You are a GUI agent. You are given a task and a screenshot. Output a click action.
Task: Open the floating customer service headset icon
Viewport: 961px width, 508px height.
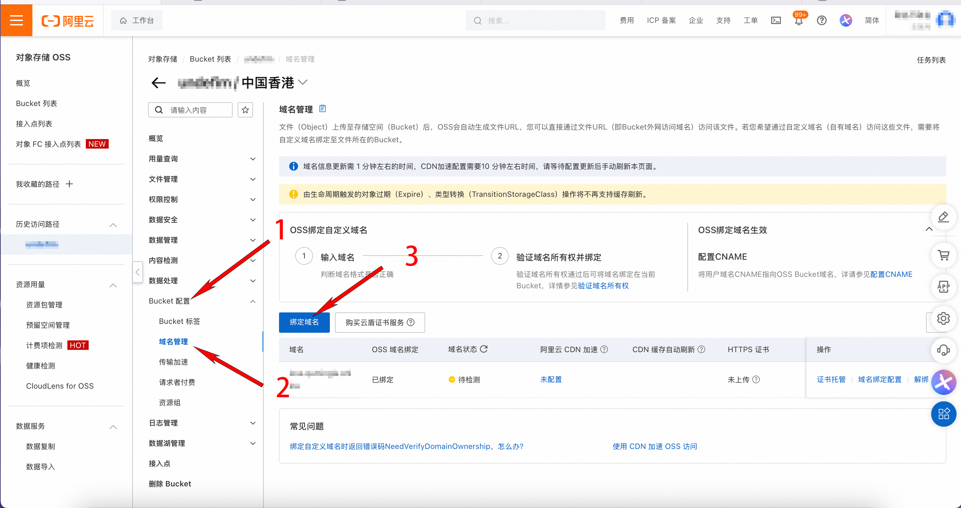click(x=944, y=350)
